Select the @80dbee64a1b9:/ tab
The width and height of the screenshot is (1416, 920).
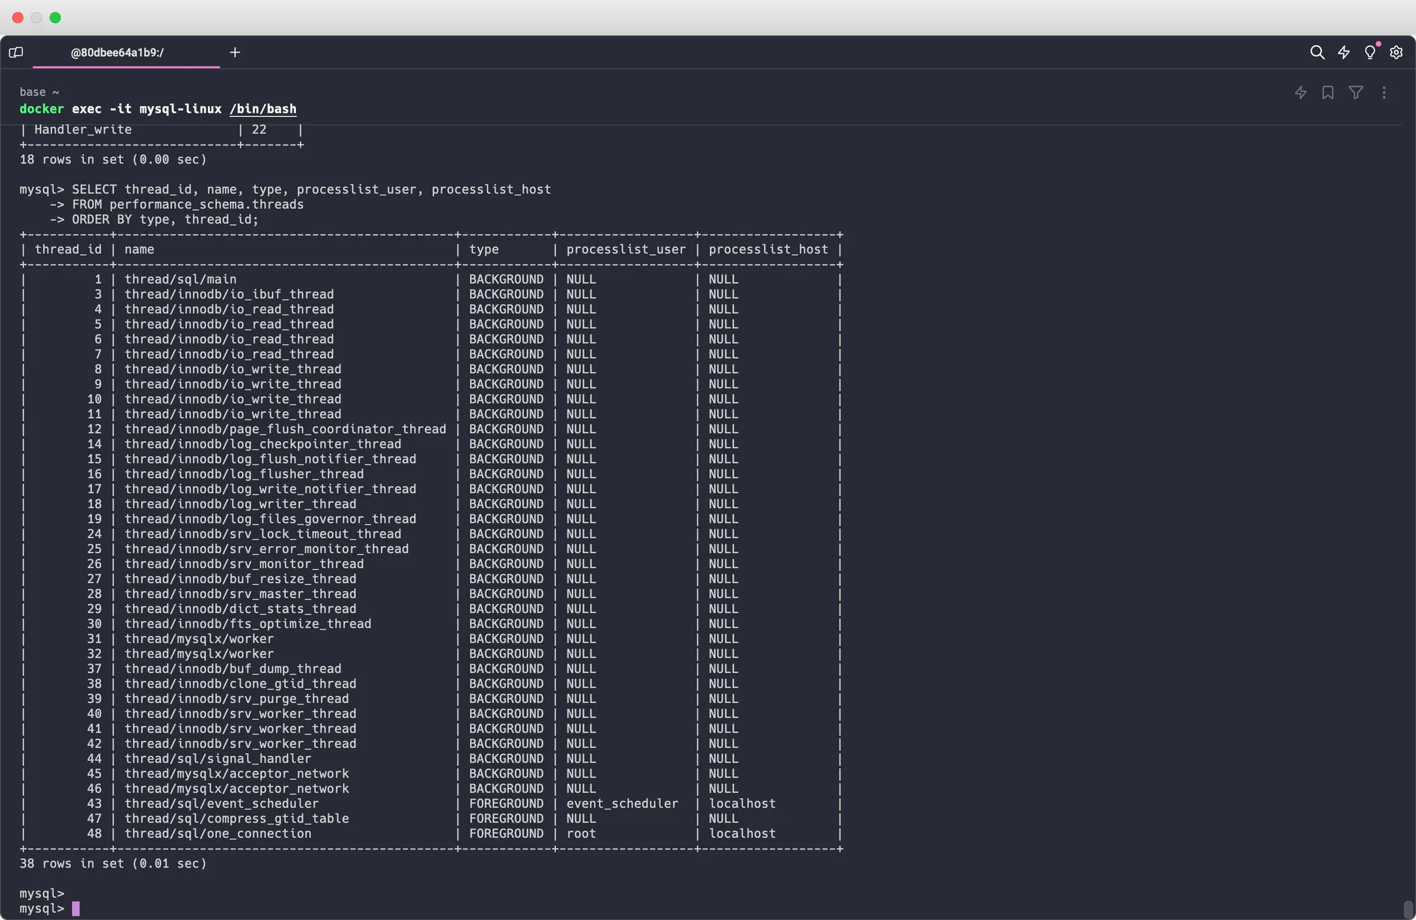(x=118, y=53)
